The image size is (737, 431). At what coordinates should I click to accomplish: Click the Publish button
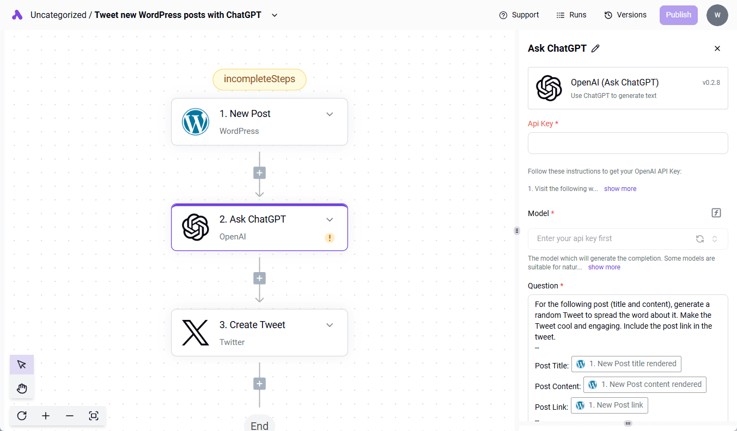click(678, 15)
